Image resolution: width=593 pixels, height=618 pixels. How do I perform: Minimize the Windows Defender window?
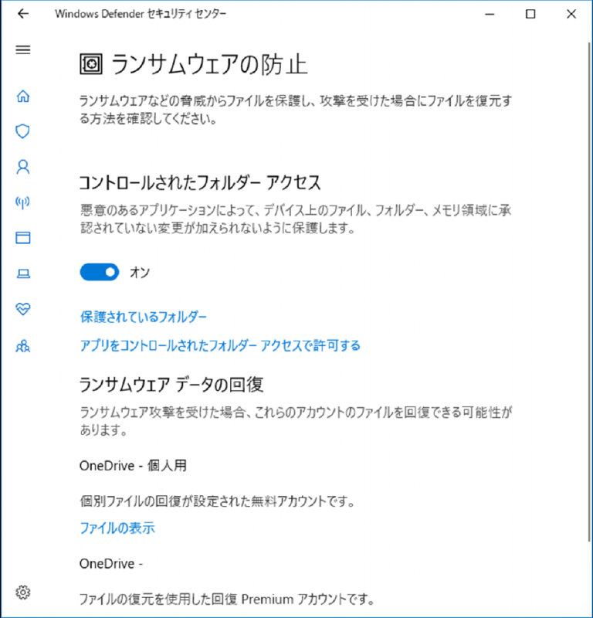[x=490, y=14]
